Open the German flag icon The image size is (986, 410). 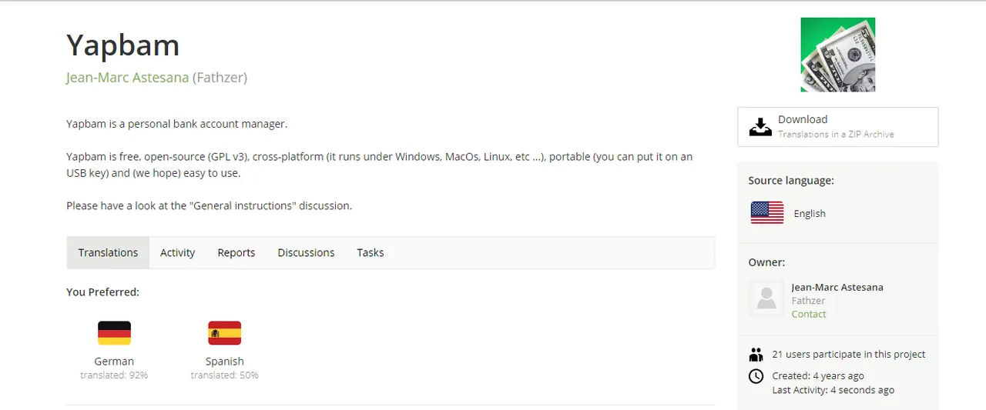click(114, 333)
